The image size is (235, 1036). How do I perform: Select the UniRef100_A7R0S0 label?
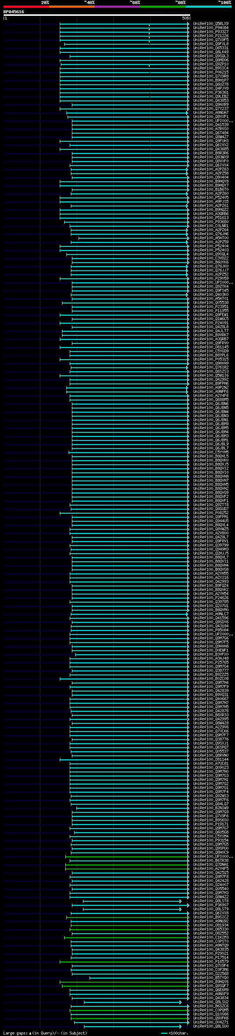211,129
